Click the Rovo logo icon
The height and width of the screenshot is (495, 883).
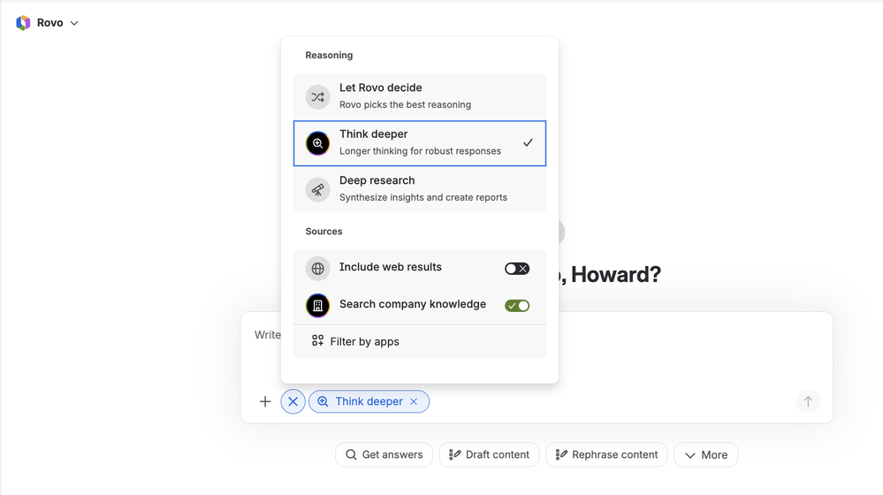click(x=23, y=23)
